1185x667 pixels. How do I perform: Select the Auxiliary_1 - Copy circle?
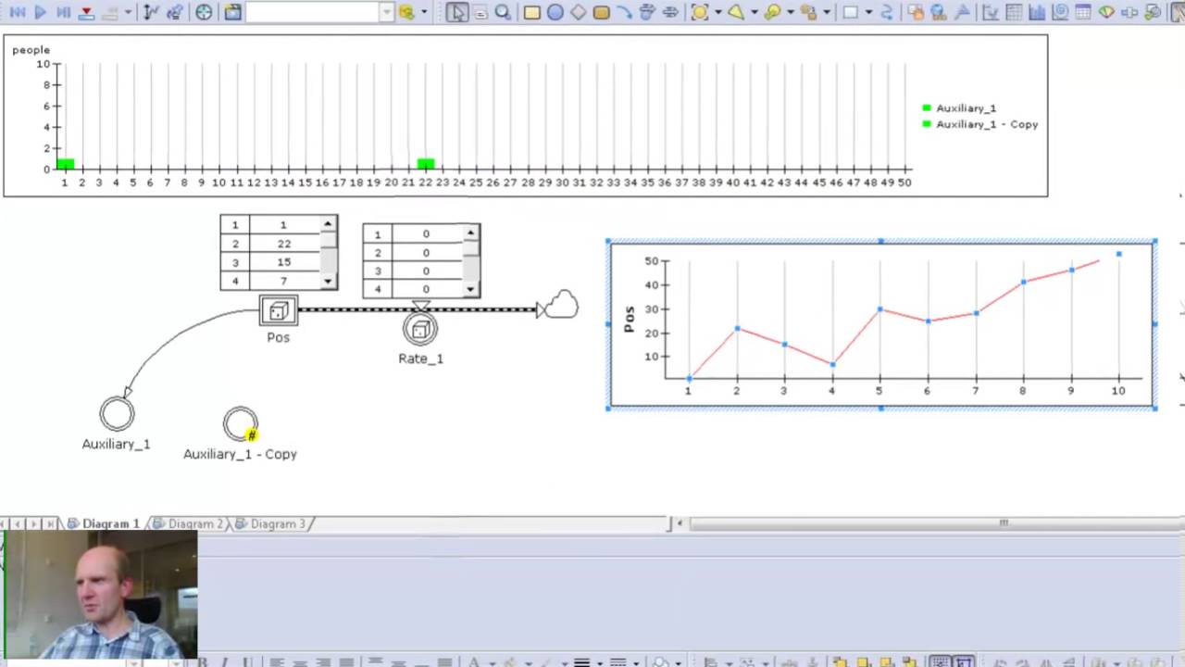pos(241,424)
